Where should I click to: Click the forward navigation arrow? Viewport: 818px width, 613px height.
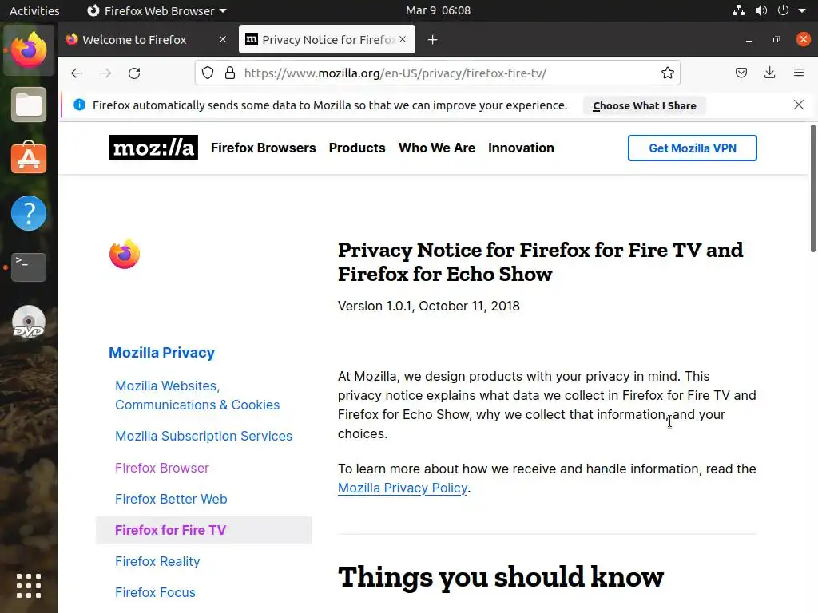click(105, 73)
